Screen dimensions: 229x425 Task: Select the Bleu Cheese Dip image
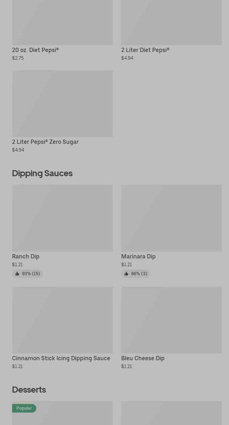click(x=171, y=320)
